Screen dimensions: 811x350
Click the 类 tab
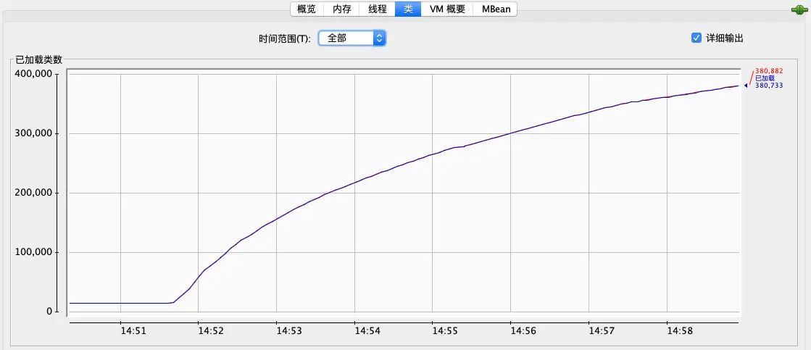coord(408,9)
